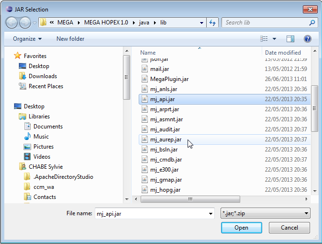Viewport: 322px width, 244px height.
Task: Click in the Search lib field
Action: 266,23
